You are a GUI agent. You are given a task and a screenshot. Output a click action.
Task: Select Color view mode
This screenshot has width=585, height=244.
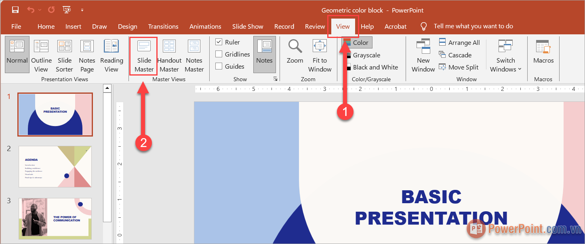[x=357, y=42]
